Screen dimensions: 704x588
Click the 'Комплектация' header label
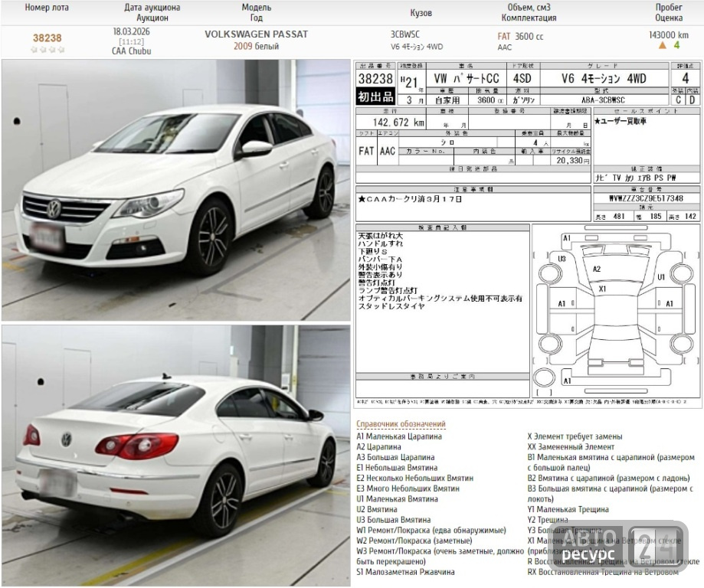[529, 18]
